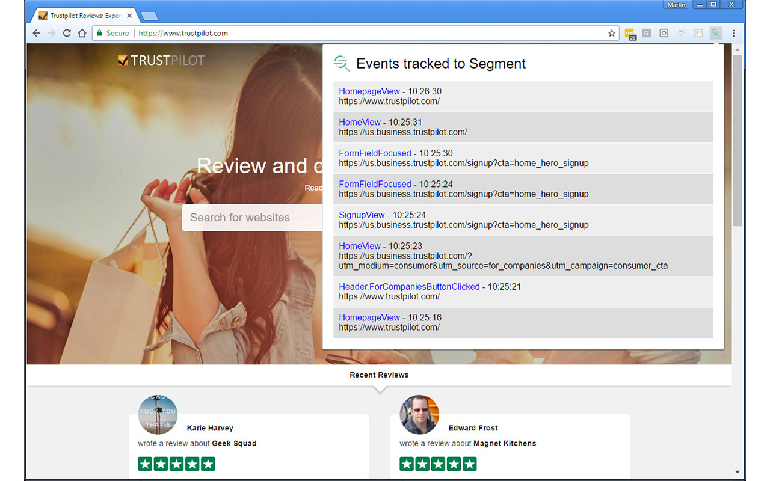Open the Chrome three-dot menu

click(x=734, y=33)
